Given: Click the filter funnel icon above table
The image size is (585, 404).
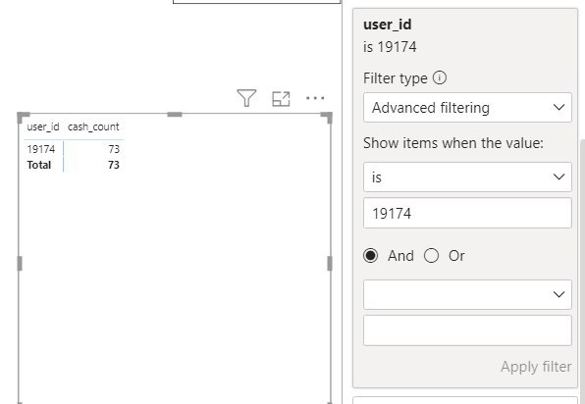Looking at the screenshot, I should 246,98.
